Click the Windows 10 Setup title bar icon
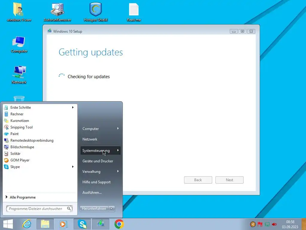Image resolution: width=306 pixels, height=230 pixels. point(50,31)
